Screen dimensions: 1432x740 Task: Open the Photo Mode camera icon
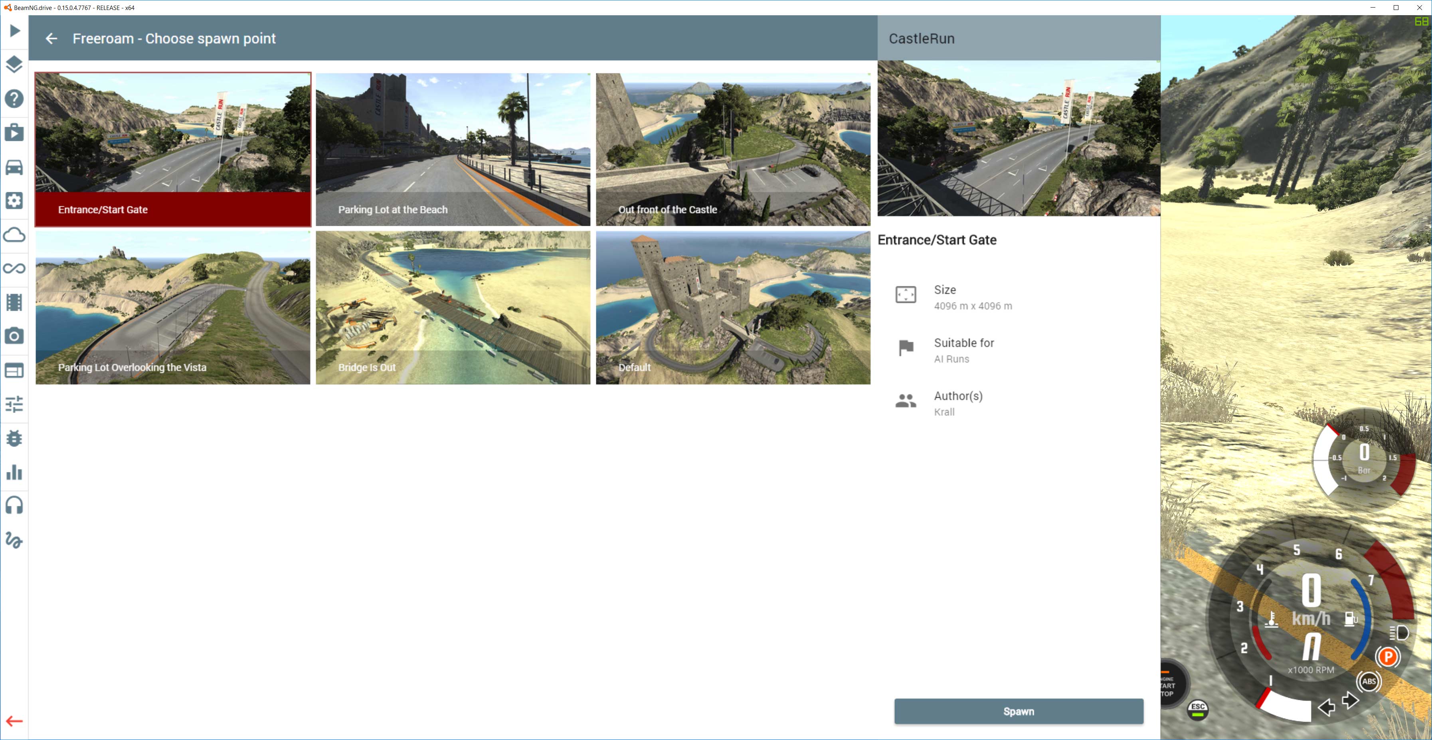14,336
